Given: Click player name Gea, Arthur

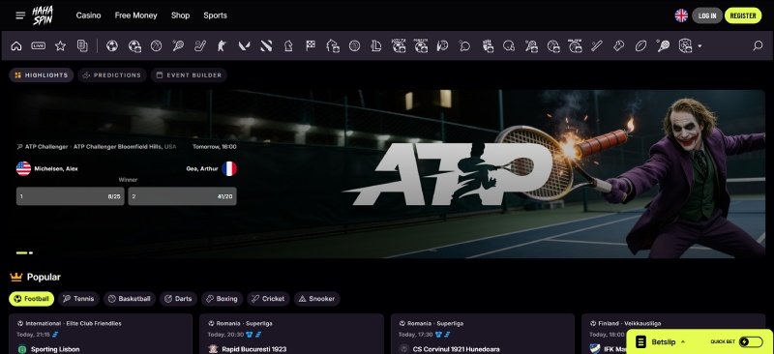Looking at the screenshot, I should 202,169.
